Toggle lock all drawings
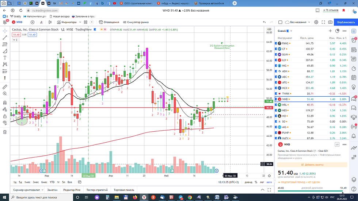The height and width of the screenshot is (201, 358). (5, 116)
